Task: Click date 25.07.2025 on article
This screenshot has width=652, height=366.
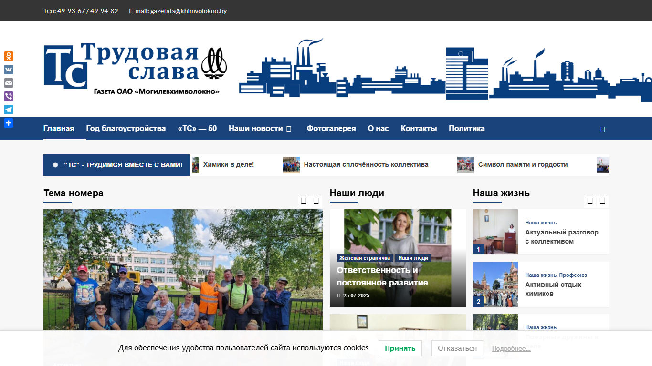Action: 356,295
